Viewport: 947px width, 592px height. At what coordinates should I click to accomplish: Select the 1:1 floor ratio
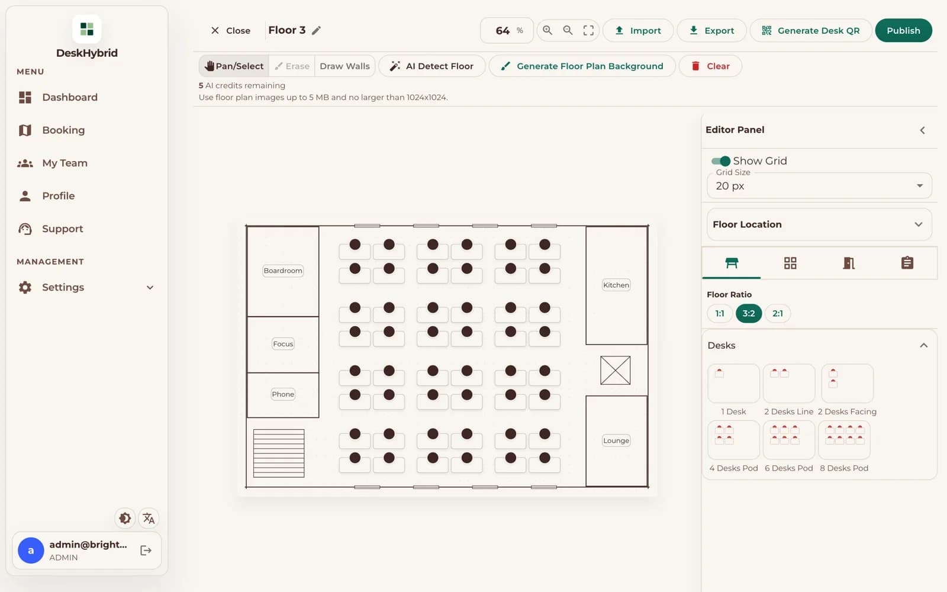click(x=720, y=314)
